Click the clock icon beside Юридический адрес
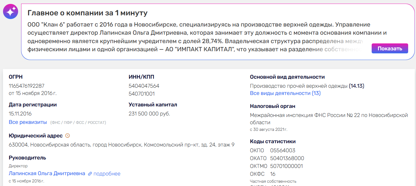 click(x=68, y=136)
